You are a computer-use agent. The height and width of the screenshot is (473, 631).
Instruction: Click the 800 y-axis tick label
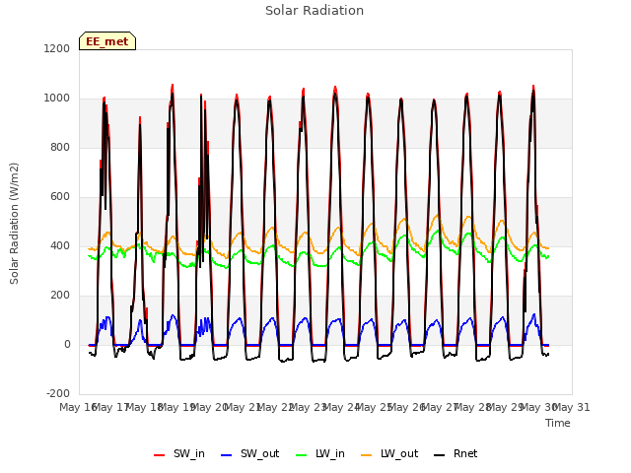60,147
